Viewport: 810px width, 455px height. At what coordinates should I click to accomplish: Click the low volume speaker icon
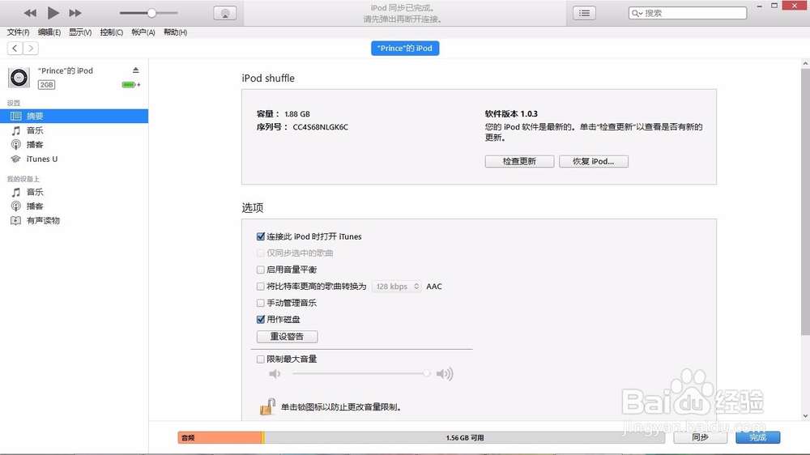pos(275,373)
